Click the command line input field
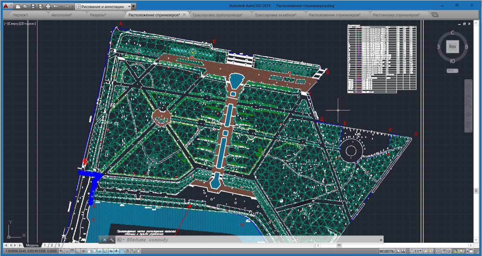 (x=248, y=240)
